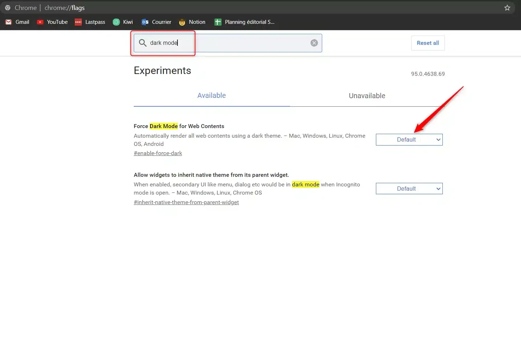Clear the flags search text

[x=314, y=43]
